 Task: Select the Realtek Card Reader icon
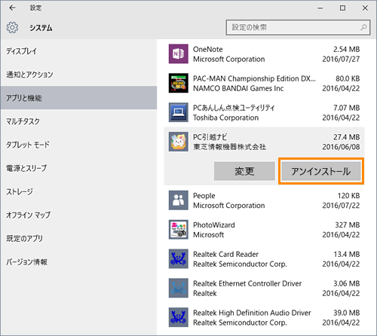[x=179, y=258]
